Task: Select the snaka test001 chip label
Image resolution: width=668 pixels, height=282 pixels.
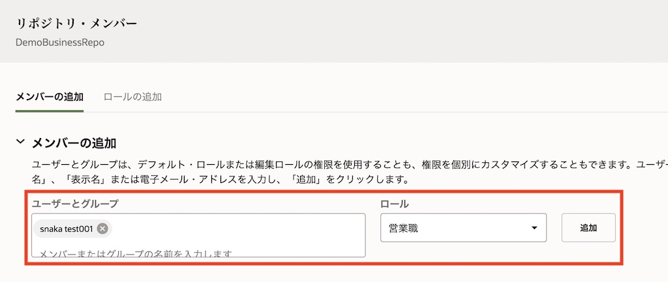Action: 67,229
